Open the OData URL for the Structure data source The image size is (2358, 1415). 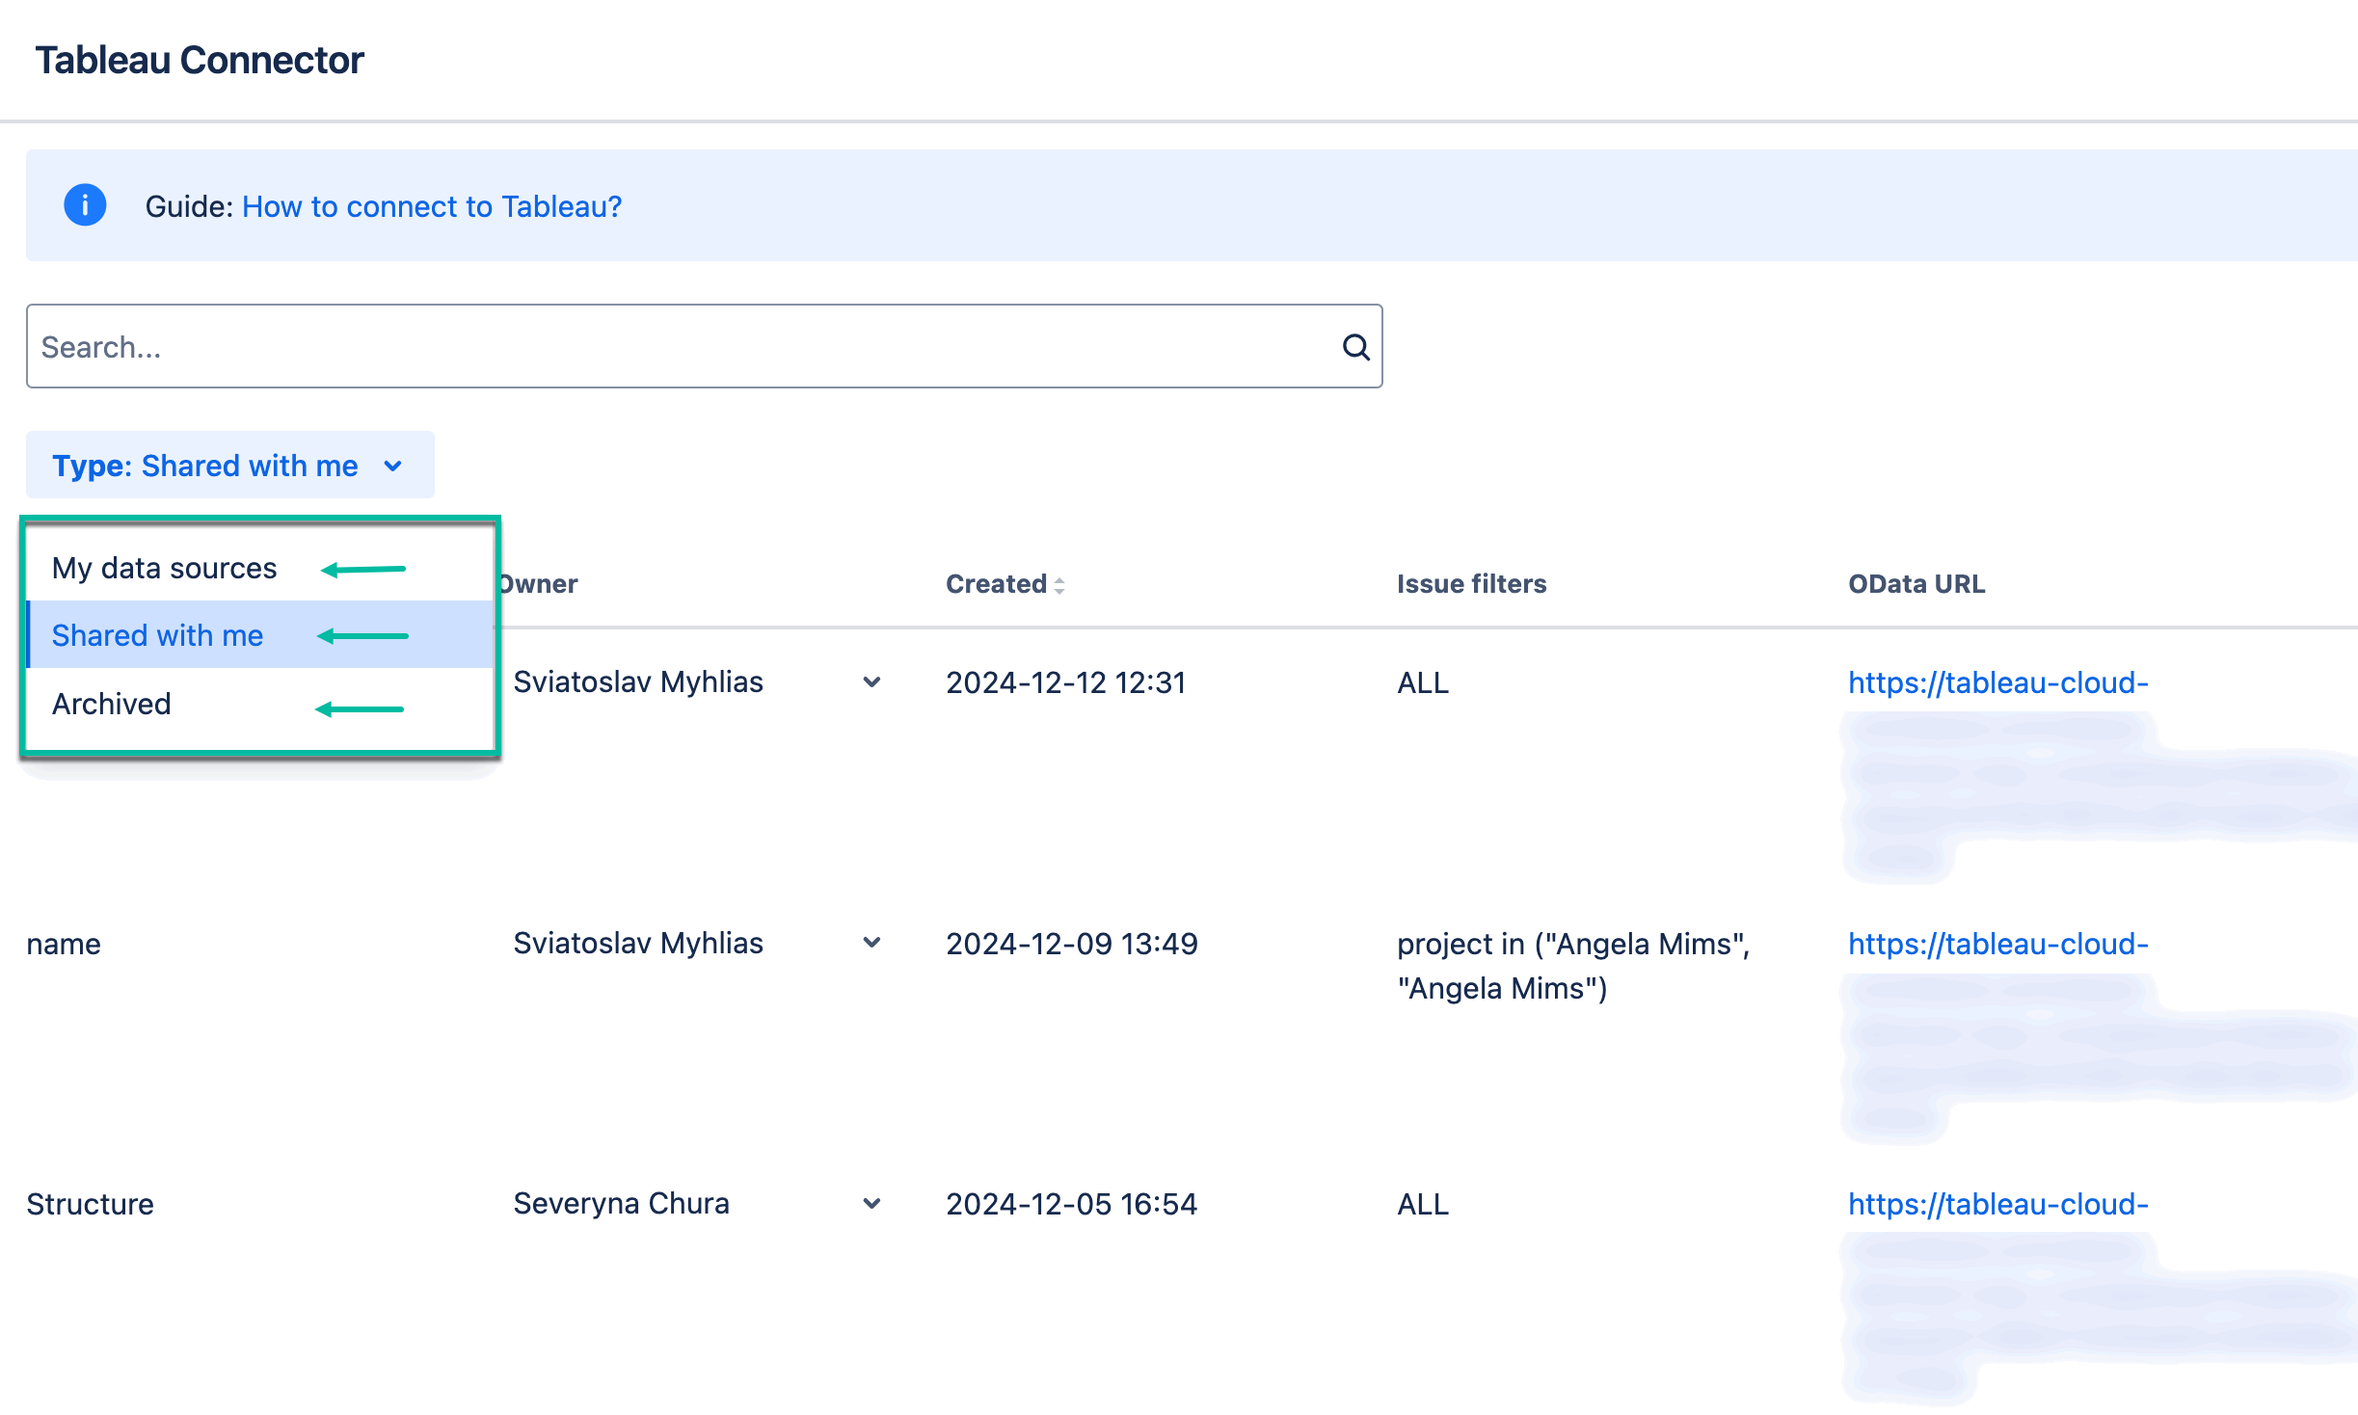pyautogui.click(x=1997, y=1204)
